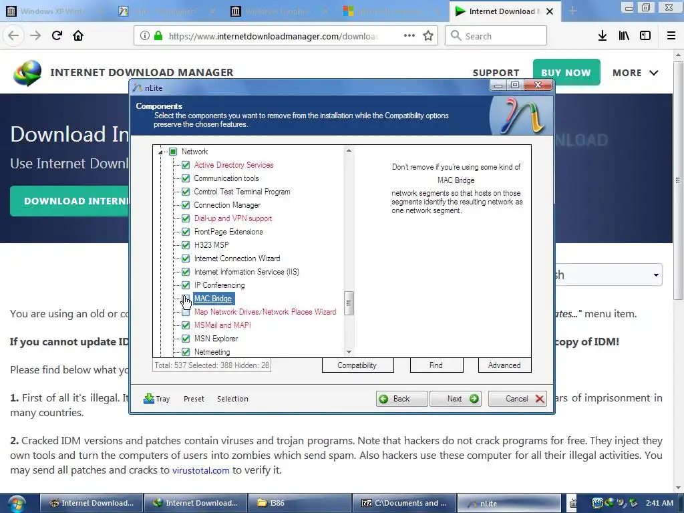
Task: Open a new browser tab with plus
Action: [x=572, y=11]
